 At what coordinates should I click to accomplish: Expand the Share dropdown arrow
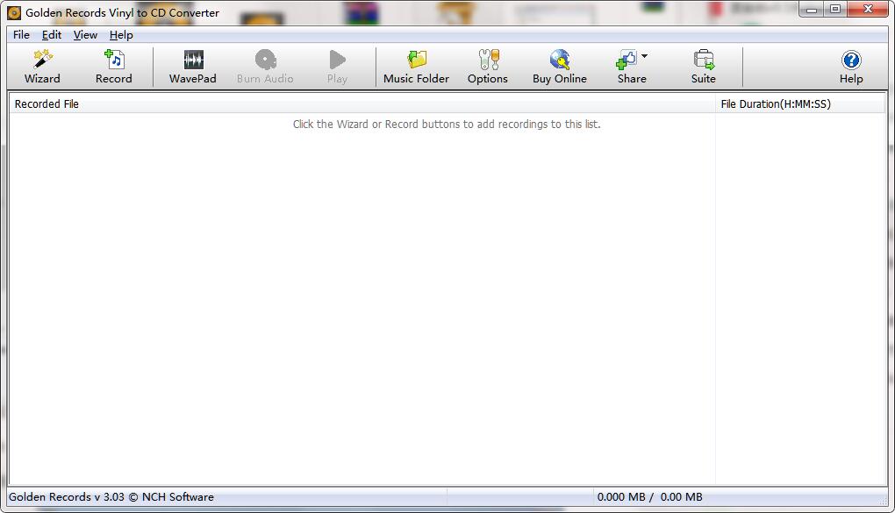point(645,57)
